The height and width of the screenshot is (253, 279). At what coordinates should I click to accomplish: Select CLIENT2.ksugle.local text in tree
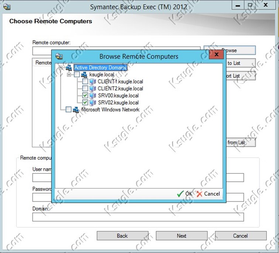[x=120, y=89]
